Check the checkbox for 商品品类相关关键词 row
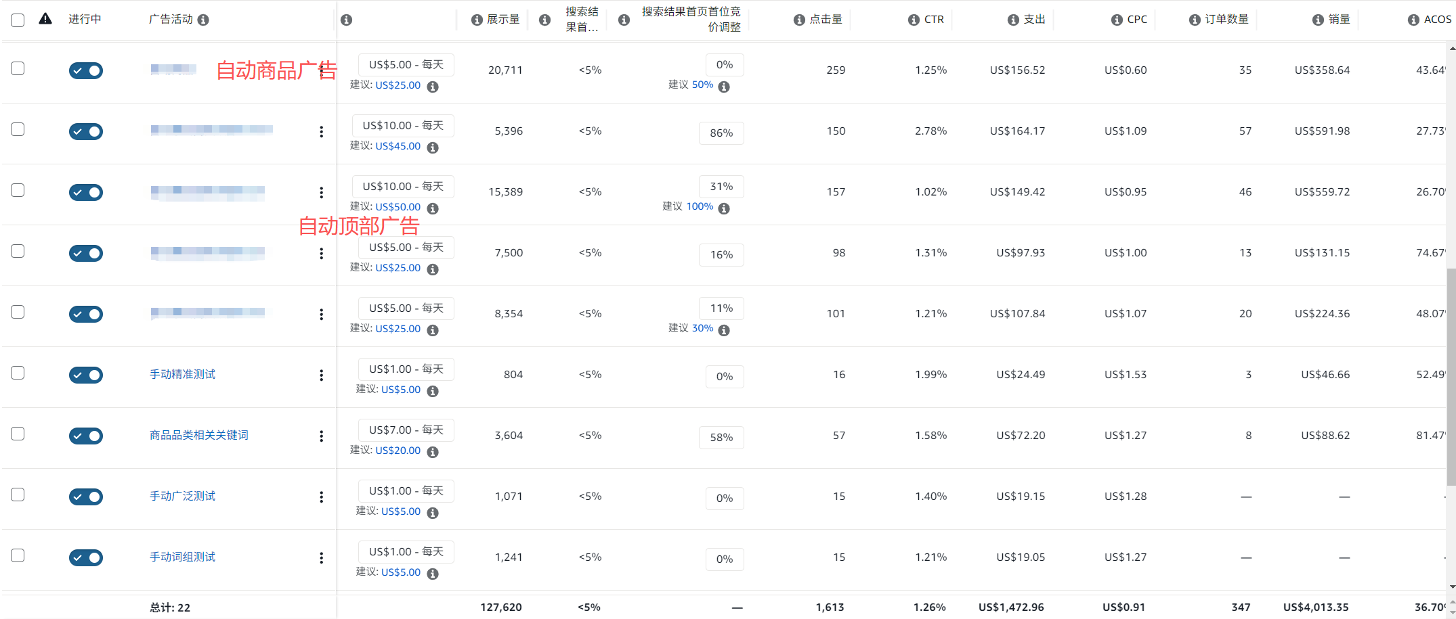The width and height of the screenshot is (1456, 619). [18, 434]
